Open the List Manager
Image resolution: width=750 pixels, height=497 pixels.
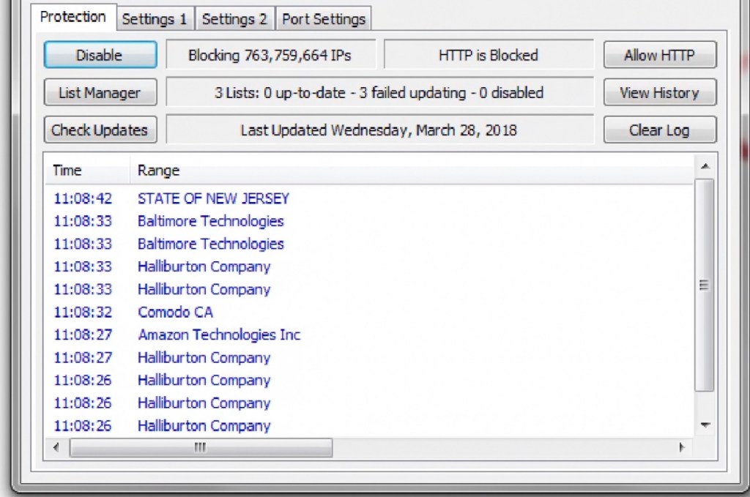point(100,93)
